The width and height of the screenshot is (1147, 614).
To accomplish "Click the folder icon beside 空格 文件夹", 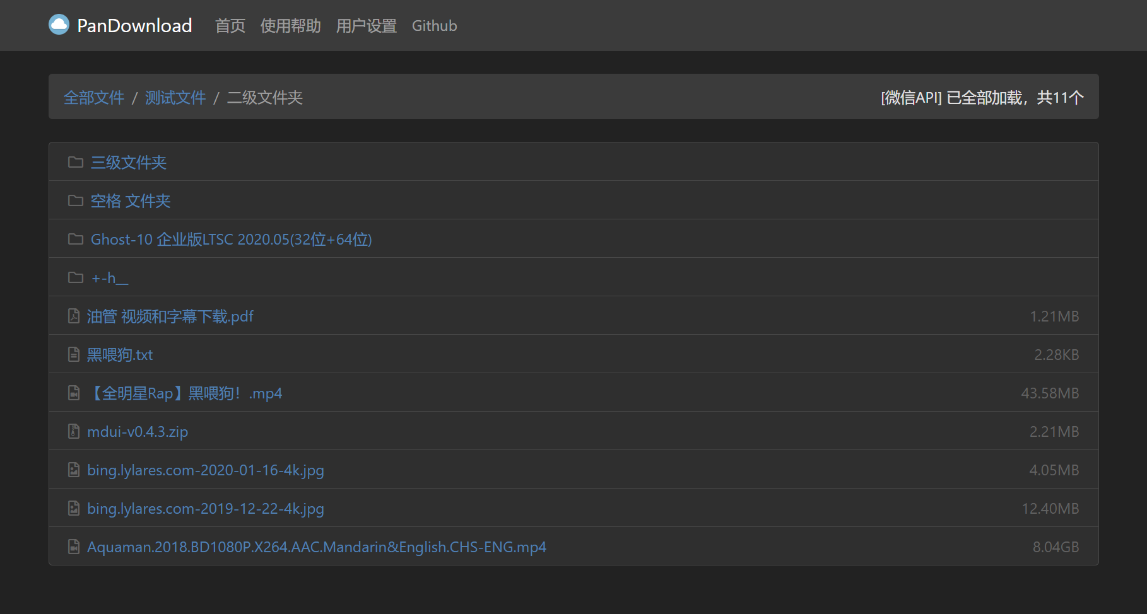I will (x=76, y=201).
